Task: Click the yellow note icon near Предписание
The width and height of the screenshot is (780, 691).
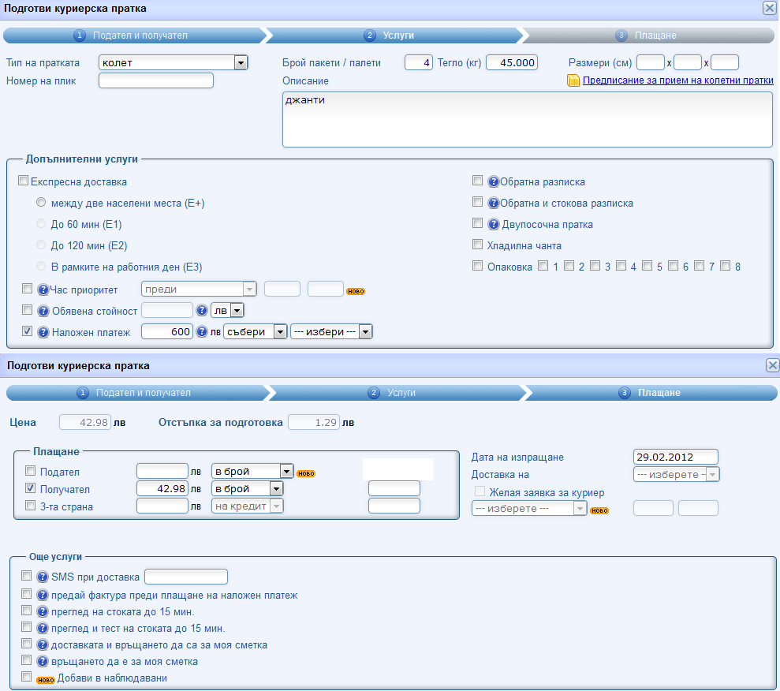Action: (x=573, y=80)
